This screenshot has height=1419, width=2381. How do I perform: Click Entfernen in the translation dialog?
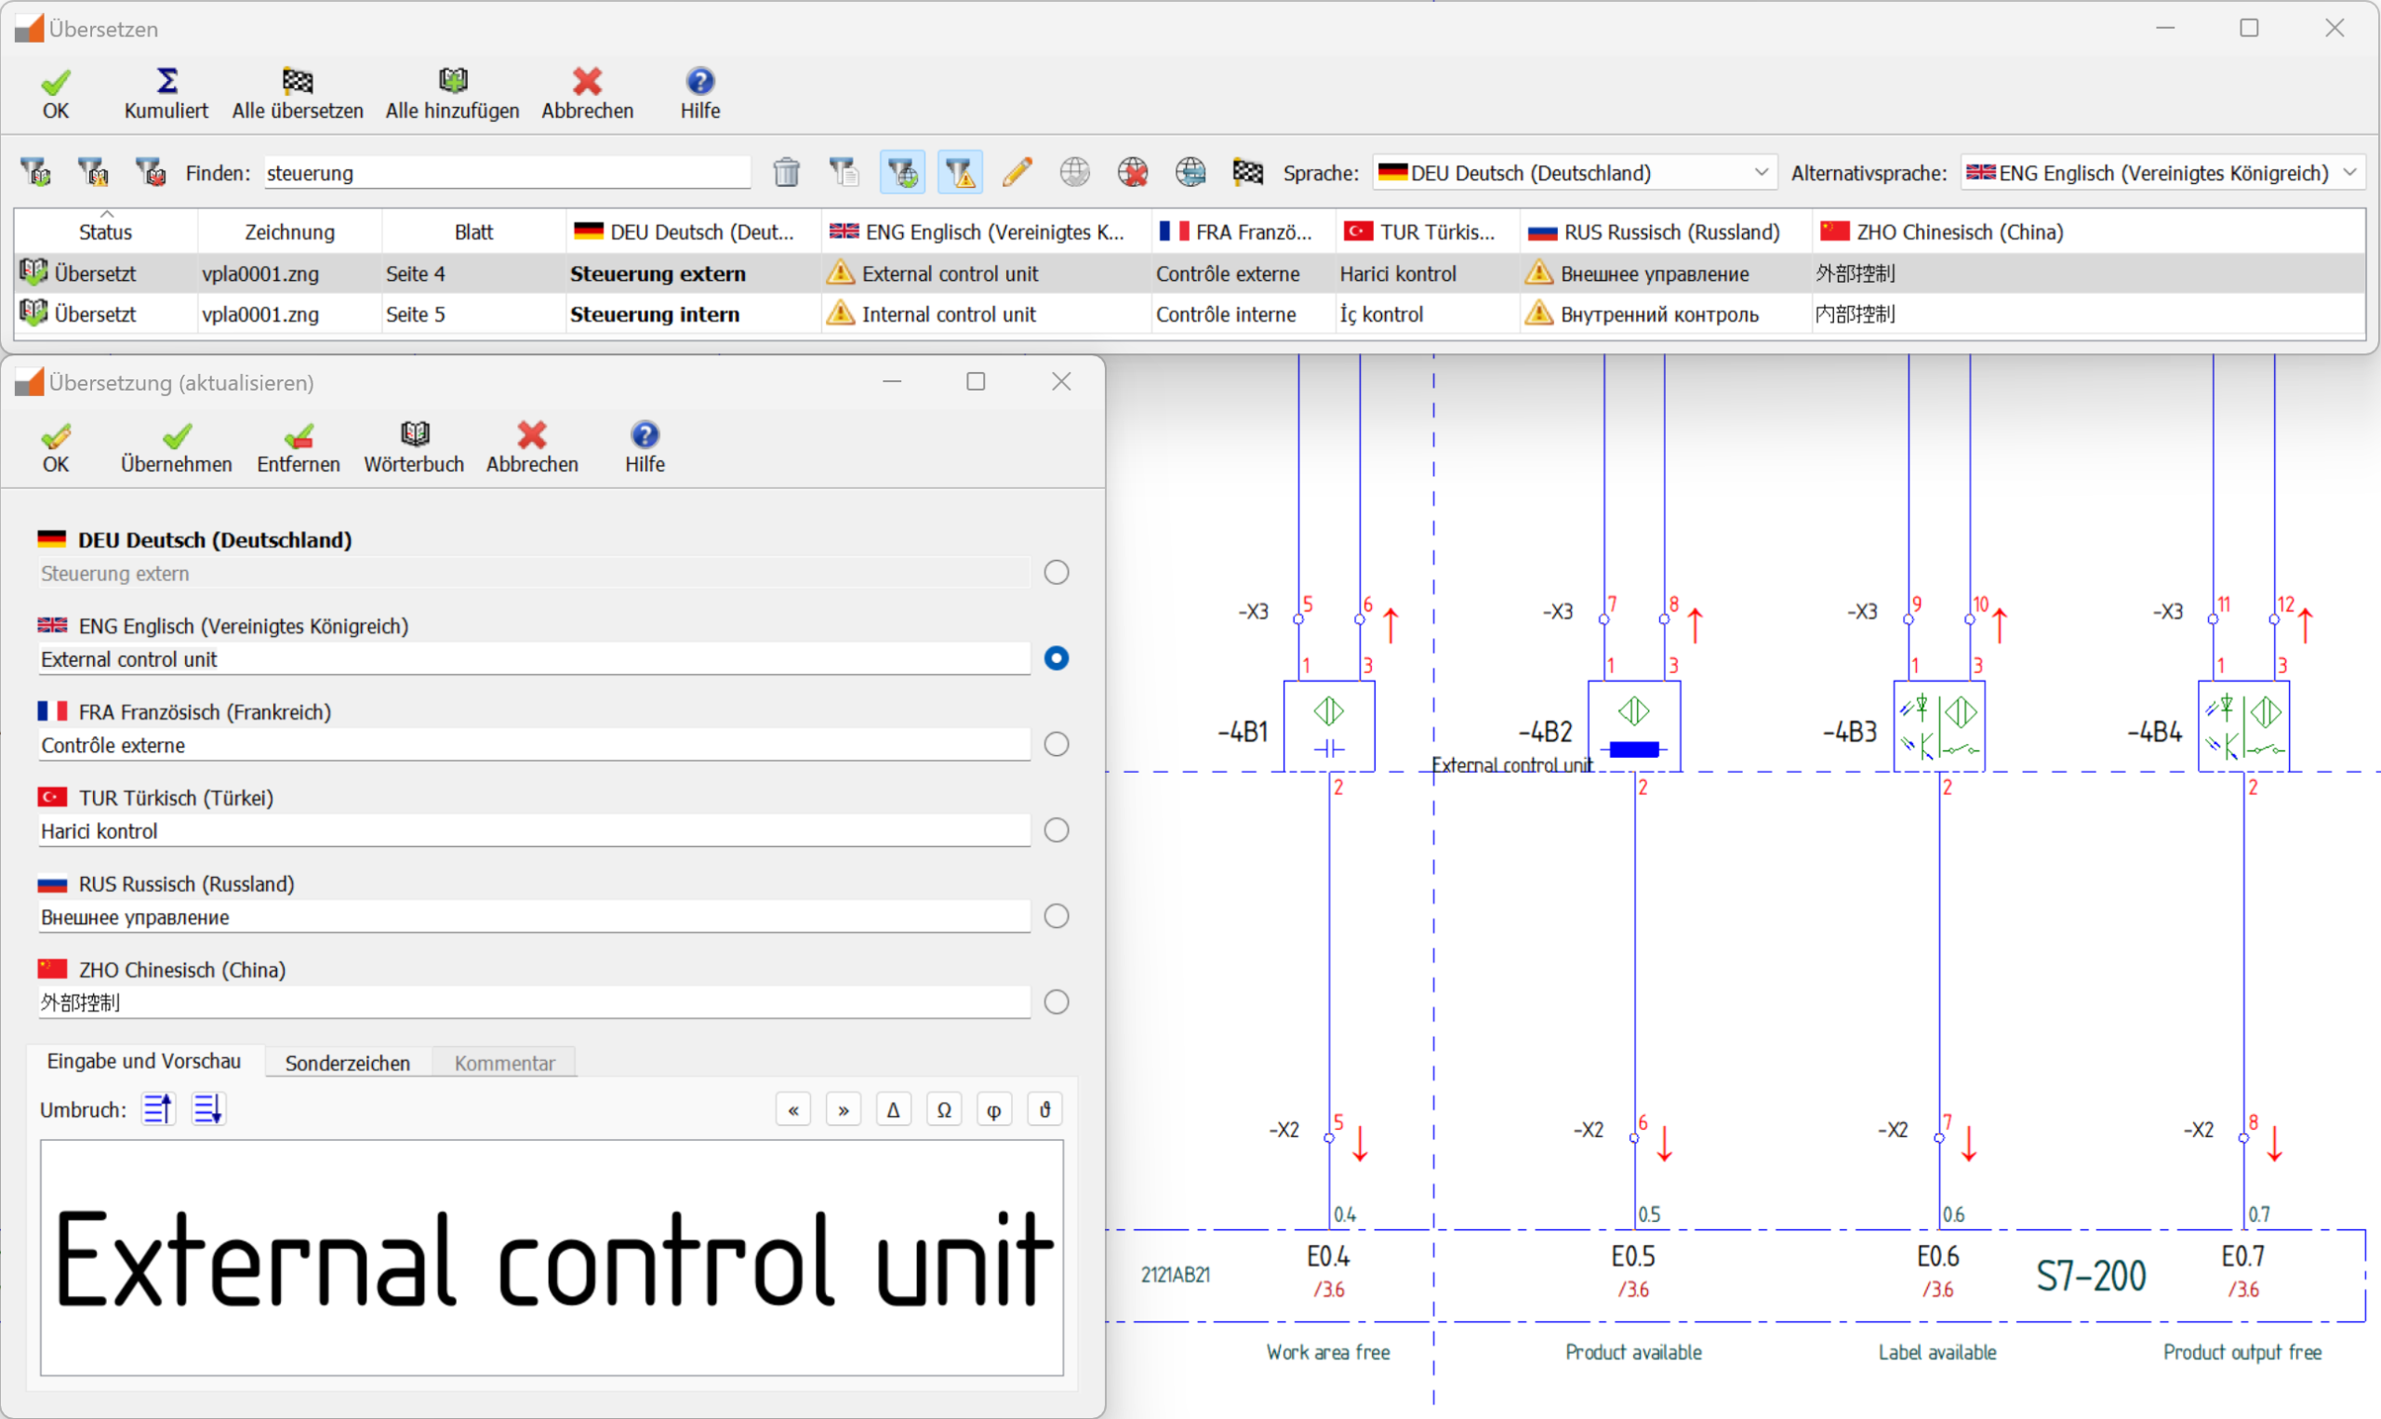(299, 446)
